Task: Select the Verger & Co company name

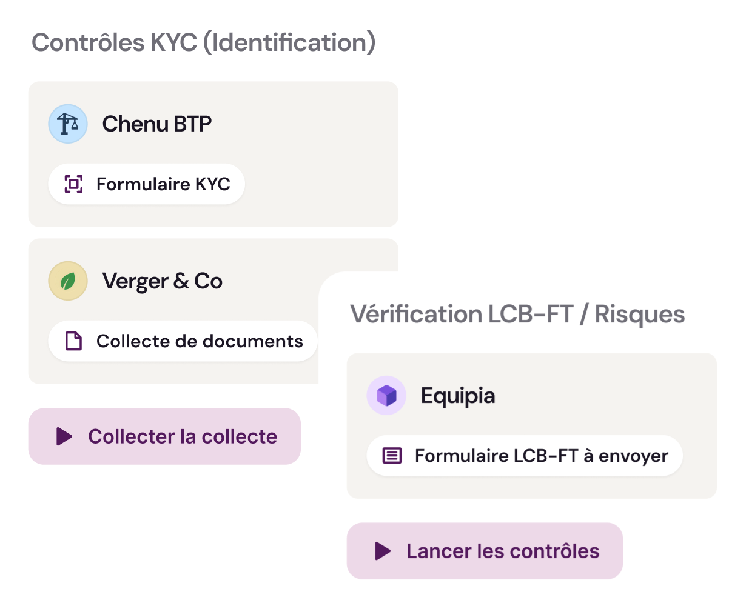Action: [x=162, y=281]
